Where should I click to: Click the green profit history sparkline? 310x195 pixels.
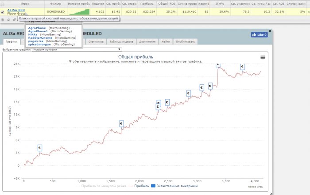[79, 12]
